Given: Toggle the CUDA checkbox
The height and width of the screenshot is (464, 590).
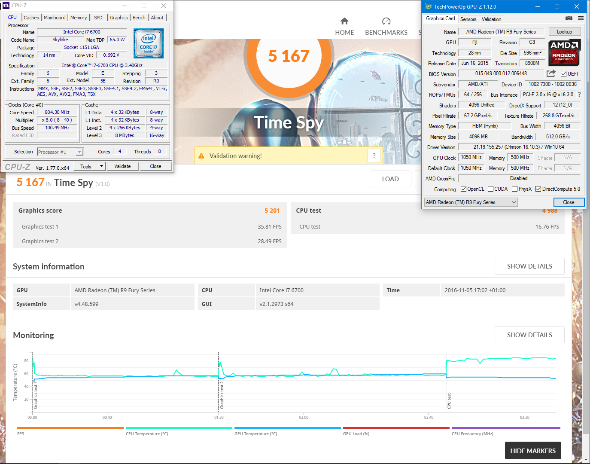Looking at the screenshot, I should (490, 189).
